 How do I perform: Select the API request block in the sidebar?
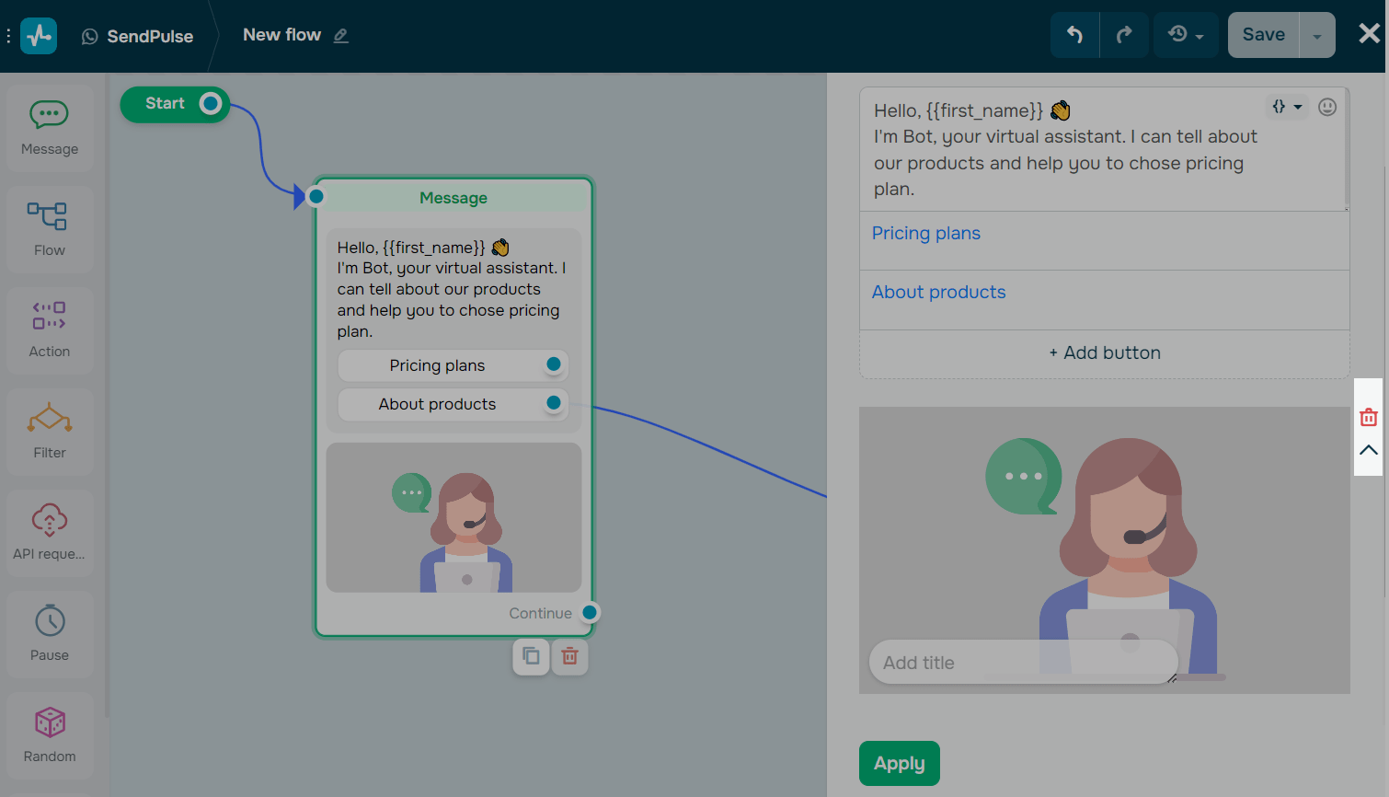[x=49, y=532]
